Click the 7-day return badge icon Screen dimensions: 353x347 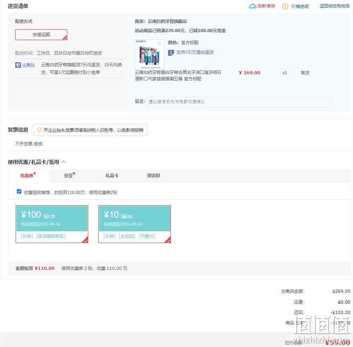coord(171,53)
